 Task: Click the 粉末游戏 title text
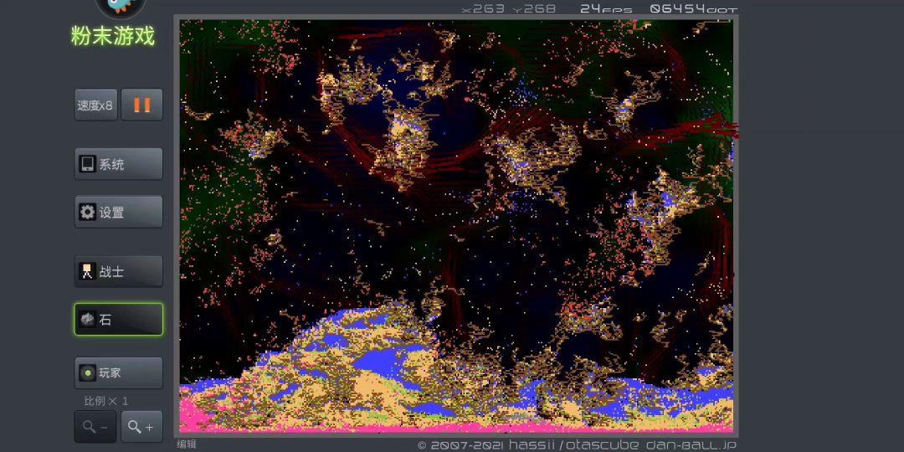point(113,36)
